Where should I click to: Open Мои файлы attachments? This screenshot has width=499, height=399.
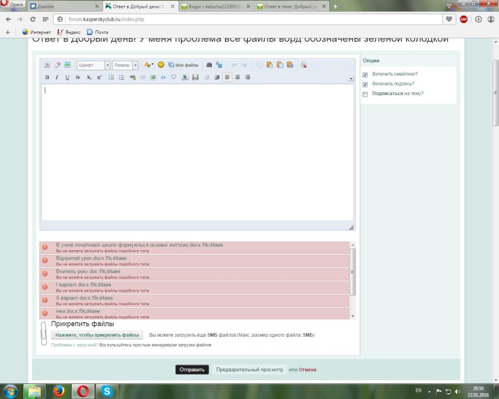(183, 65)
